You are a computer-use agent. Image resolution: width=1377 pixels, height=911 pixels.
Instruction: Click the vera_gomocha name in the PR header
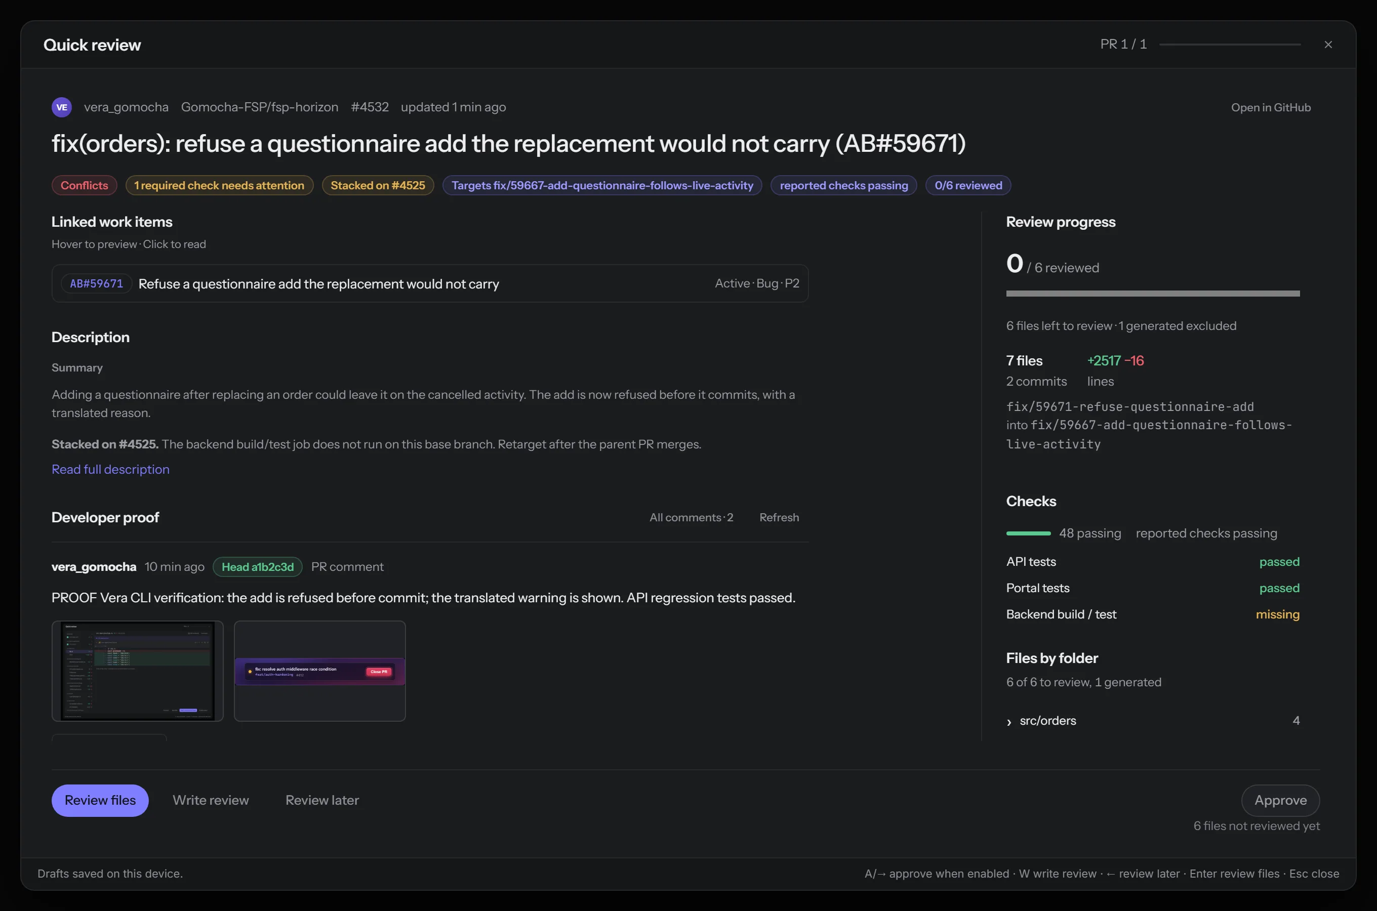click(x=126, y=107)
